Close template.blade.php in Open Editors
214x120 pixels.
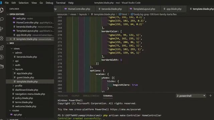pos(11,39)
